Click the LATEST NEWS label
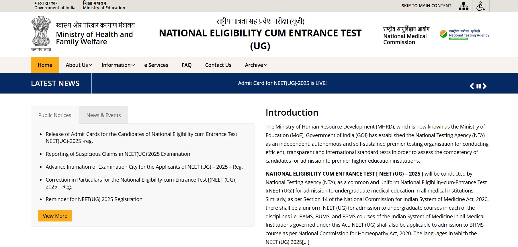The height and width of the screenshot is (247, 518). (x=55, y=83)
